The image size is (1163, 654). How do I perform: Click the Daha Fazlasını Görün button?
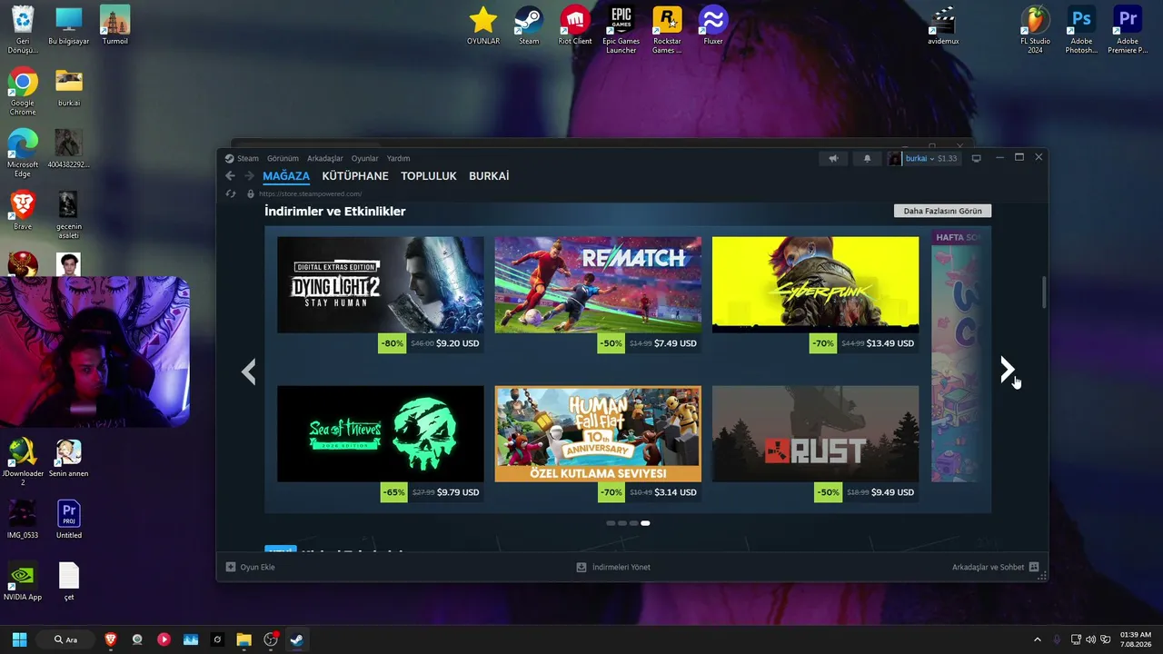click(x=943, y=211)
